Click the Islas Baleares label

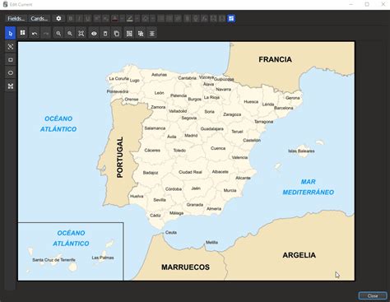tap(301, 151)
